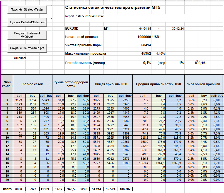Select row 11 percent share 9,6%
224x193 pixels.
(x=217, y=142)
